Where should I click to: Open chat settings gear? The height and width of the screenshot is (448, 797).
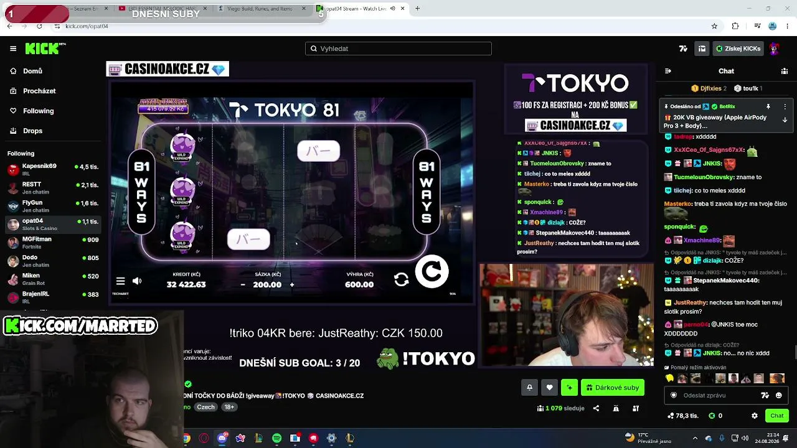[755, 416]
